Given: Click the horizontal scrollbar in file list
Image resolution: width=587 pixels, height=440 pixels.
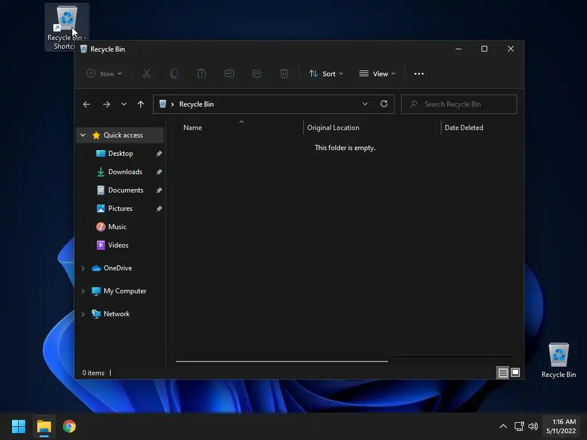Looking at the screenshot, I should [x=282, y=362].
